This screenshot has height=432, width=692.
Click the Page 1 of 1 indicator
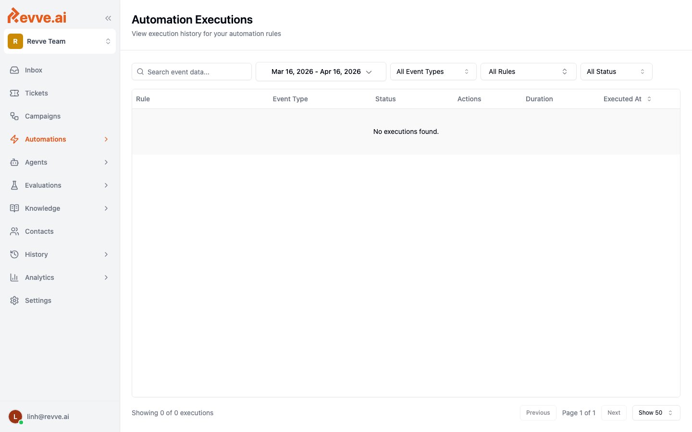(x=579, y=413)
